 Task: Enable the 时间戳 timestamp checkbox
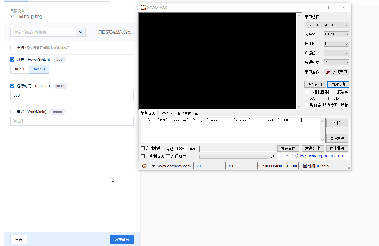[307, 105]
